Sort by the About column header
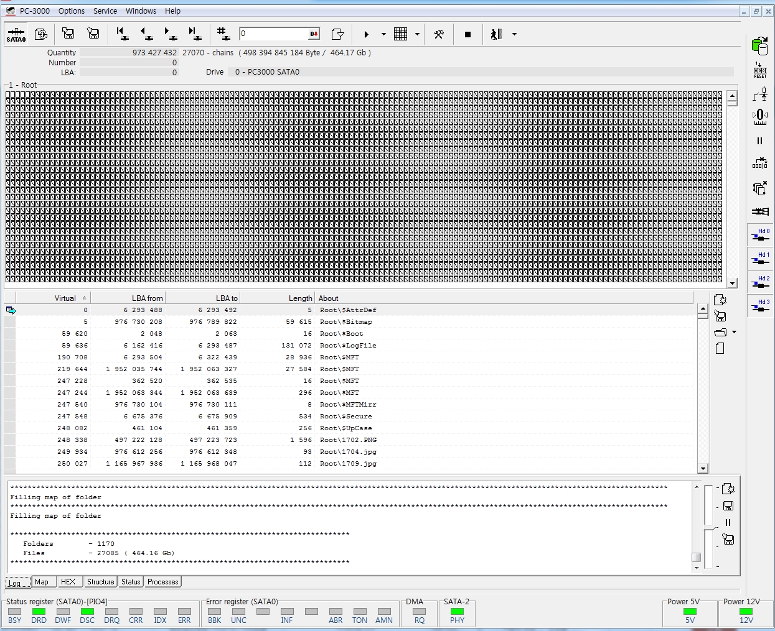 [x=504, y=298]
